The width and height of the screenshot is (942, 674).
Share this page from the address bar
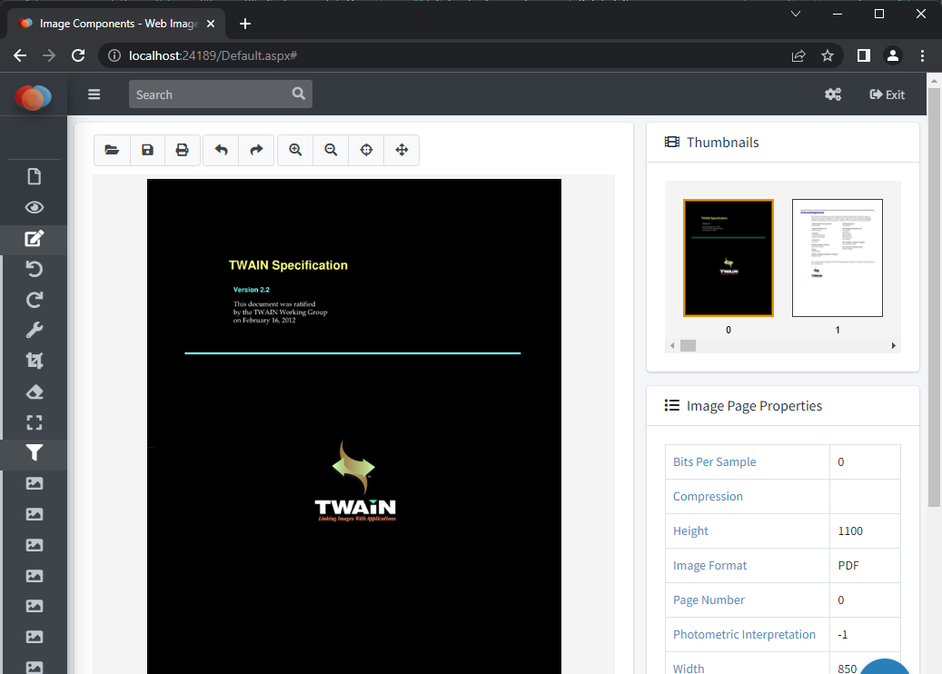click(798, 56)
